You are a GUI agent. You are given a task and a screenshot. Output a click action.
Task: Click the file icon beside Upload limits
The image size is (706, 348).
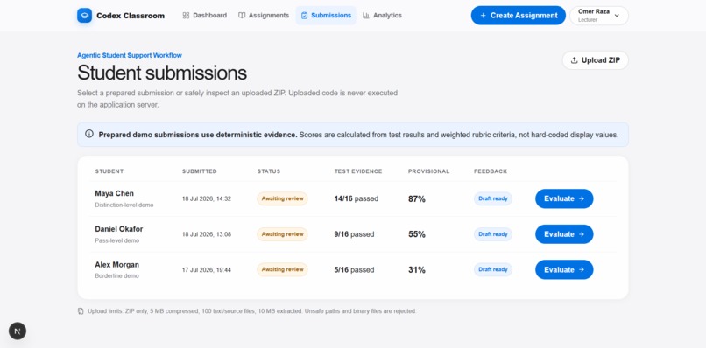point(81,310)
